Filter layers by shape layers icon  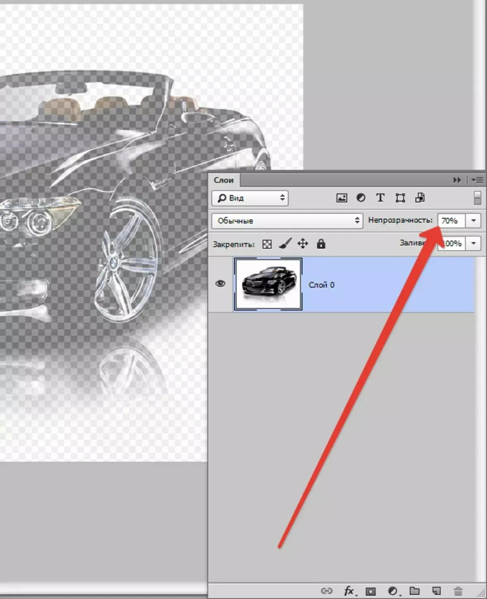400,198
